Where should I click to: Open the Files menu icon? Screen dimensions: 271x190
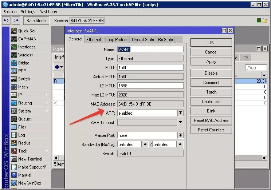(14, 127)
